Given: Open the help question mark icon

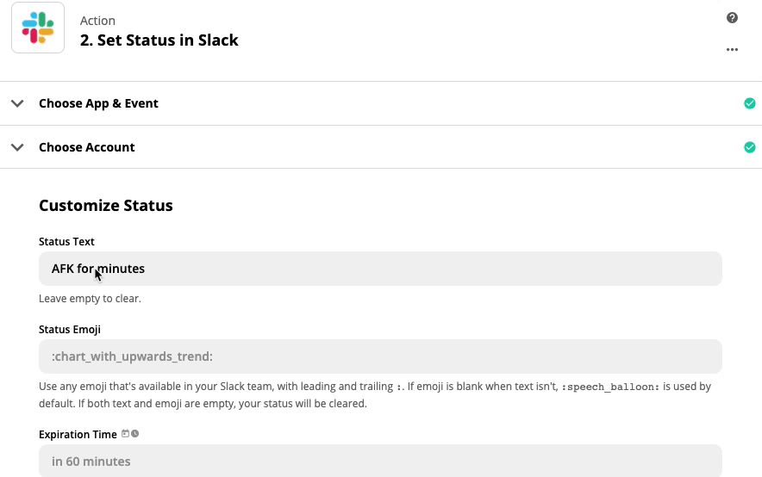Looking at the screenshot, I should pyautogui.click(x=732, y=18).
